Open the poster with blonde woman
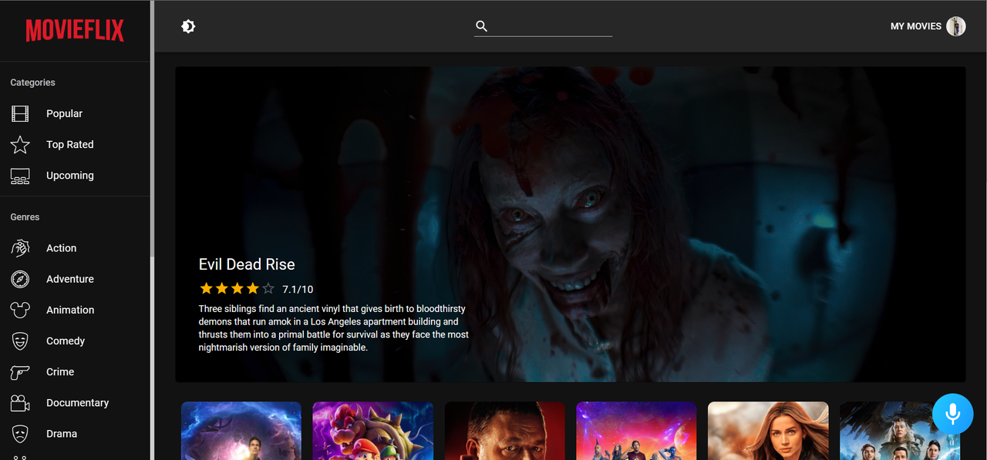Image resolution: width=987 pixels, height=460 pixels. 768,431
